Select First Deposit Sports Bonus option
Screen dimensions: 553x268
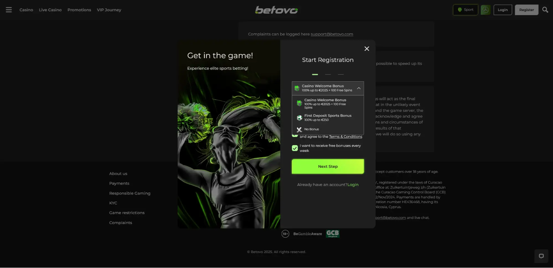328,118
